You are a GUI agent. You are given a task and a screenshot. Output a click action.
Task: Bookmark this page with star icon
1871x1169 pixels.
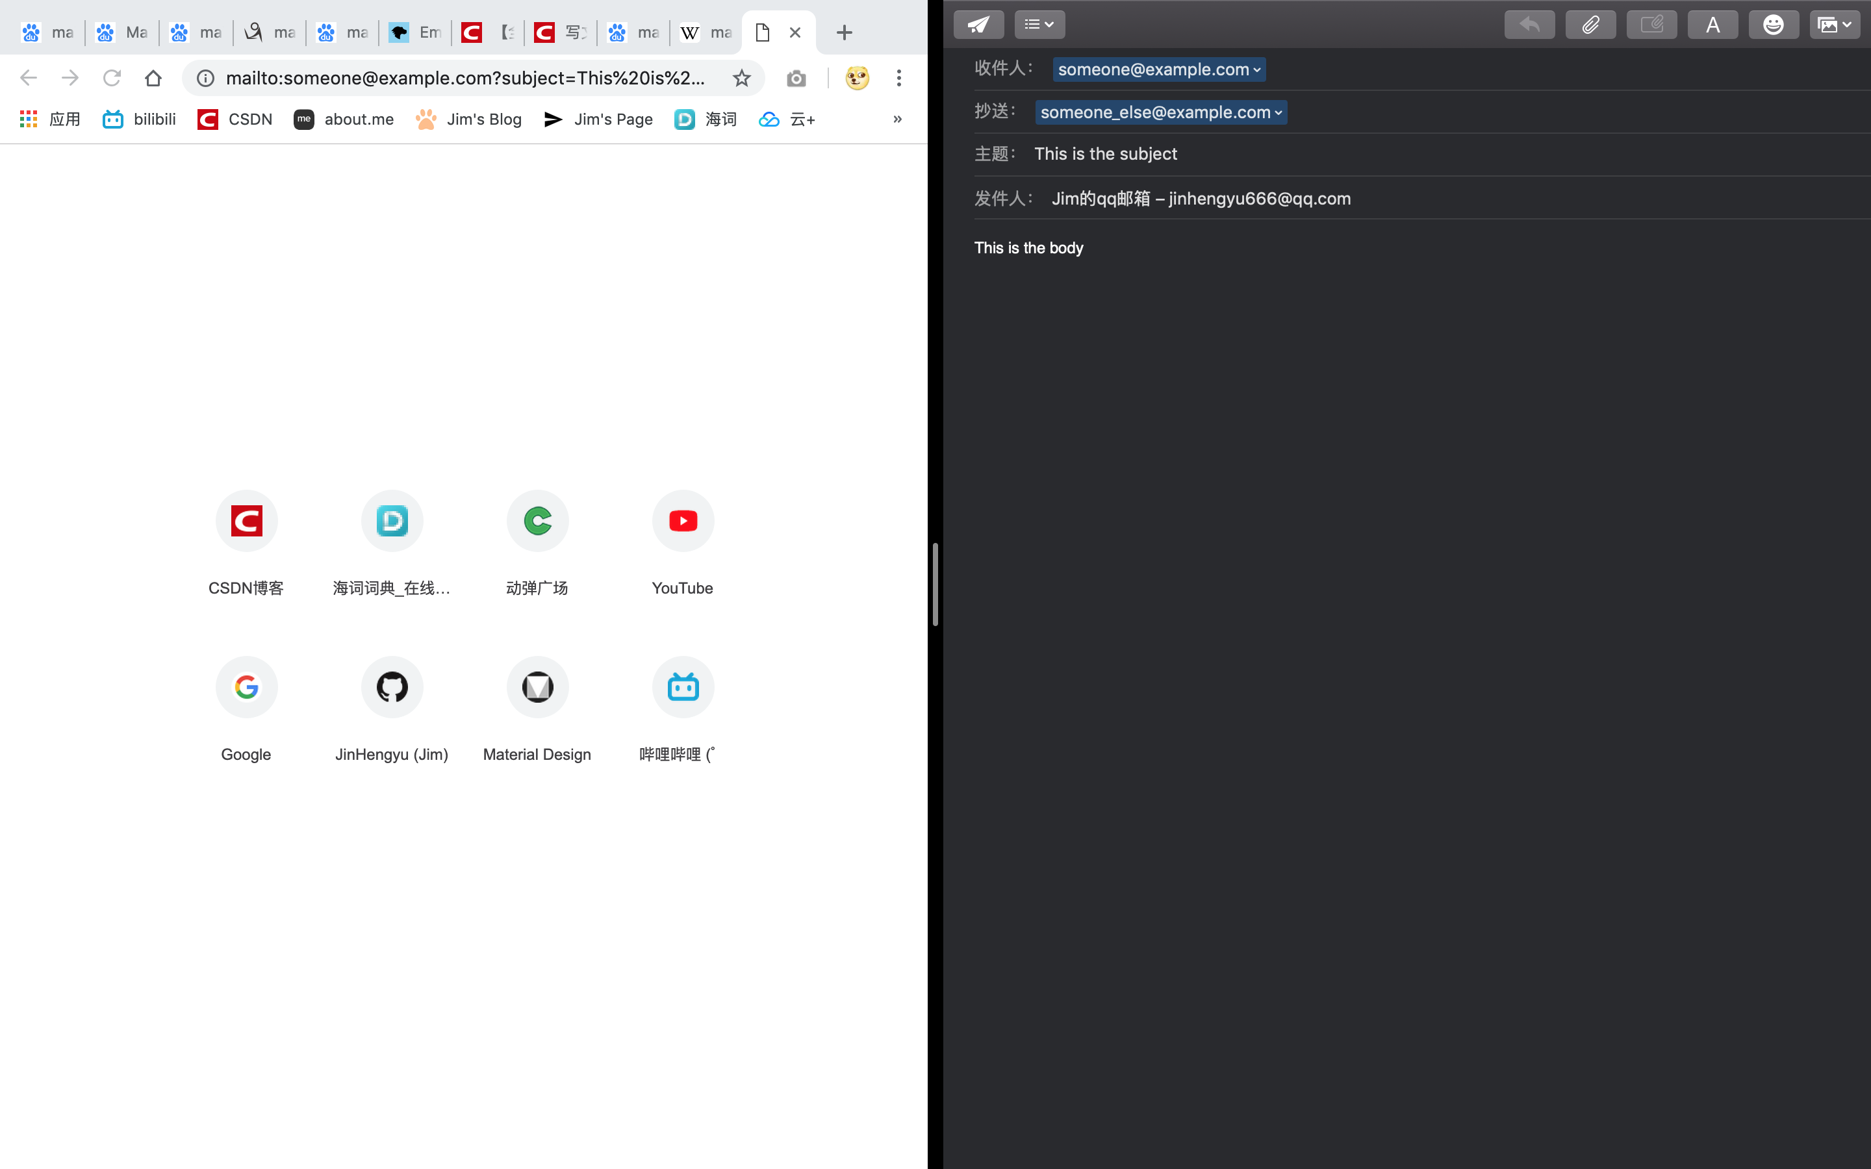click(741, 78)
